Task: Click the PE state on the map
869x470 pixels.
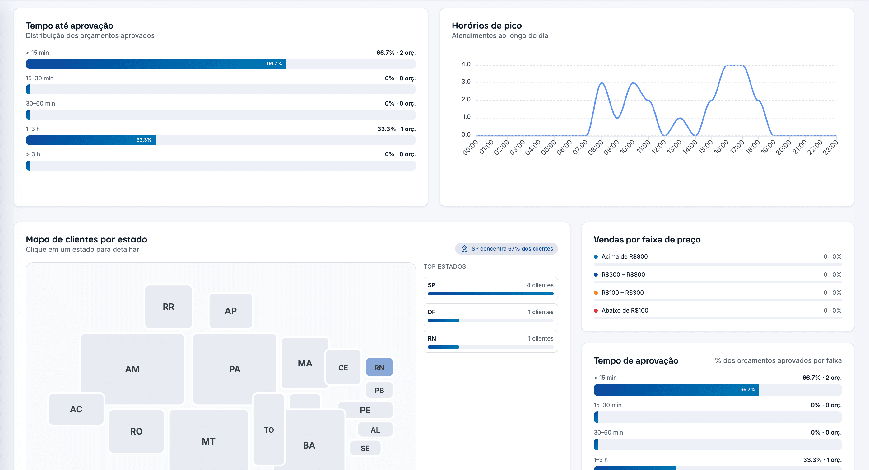Action: point(365,410)
